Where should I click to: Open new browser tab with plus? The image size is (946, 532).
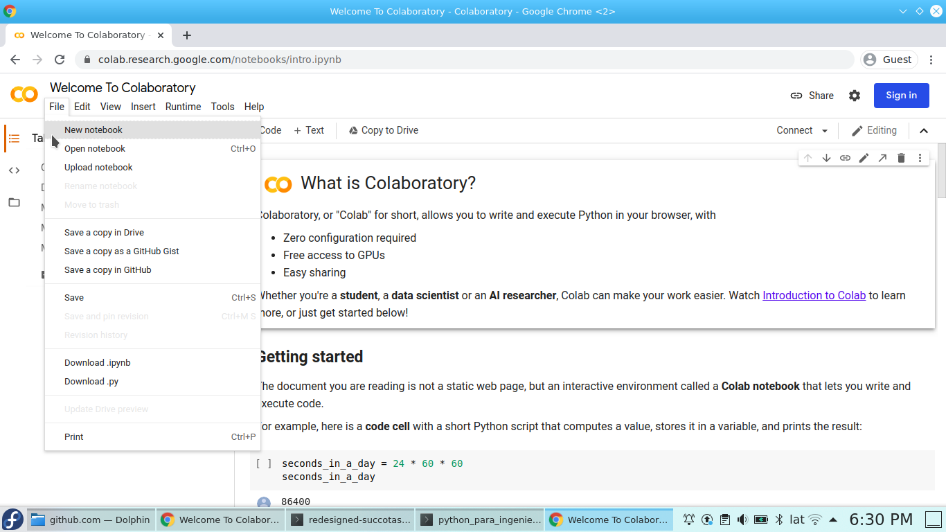pyautogui.click(x=186, y=35)
